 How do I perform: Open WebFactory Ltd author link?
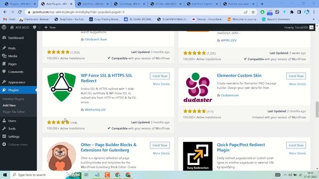[x=95, y=109]
